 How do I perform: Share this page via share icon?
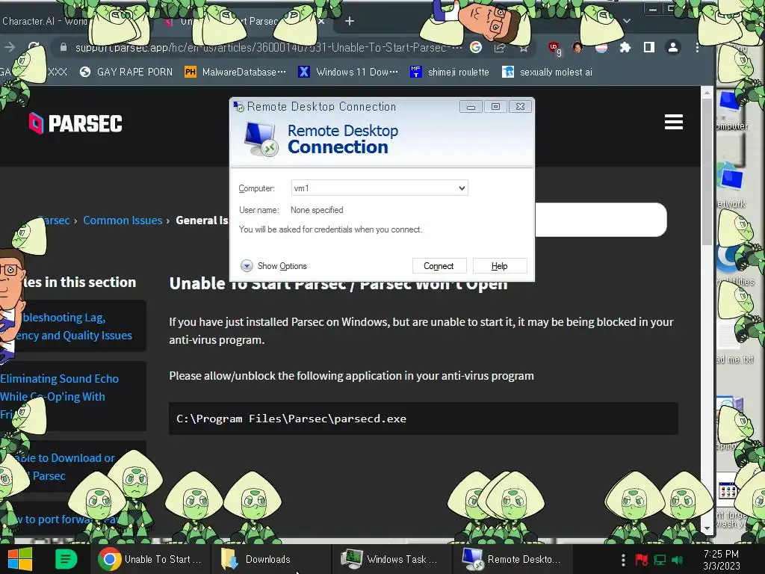[500, 47]
